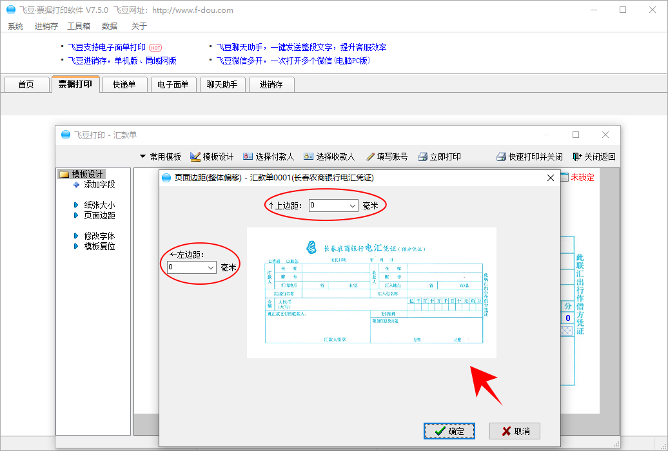This screenshot has height=451, width=668.
Task: Select 页面边距 in the template tree
Action: click(x=99, y=215)
